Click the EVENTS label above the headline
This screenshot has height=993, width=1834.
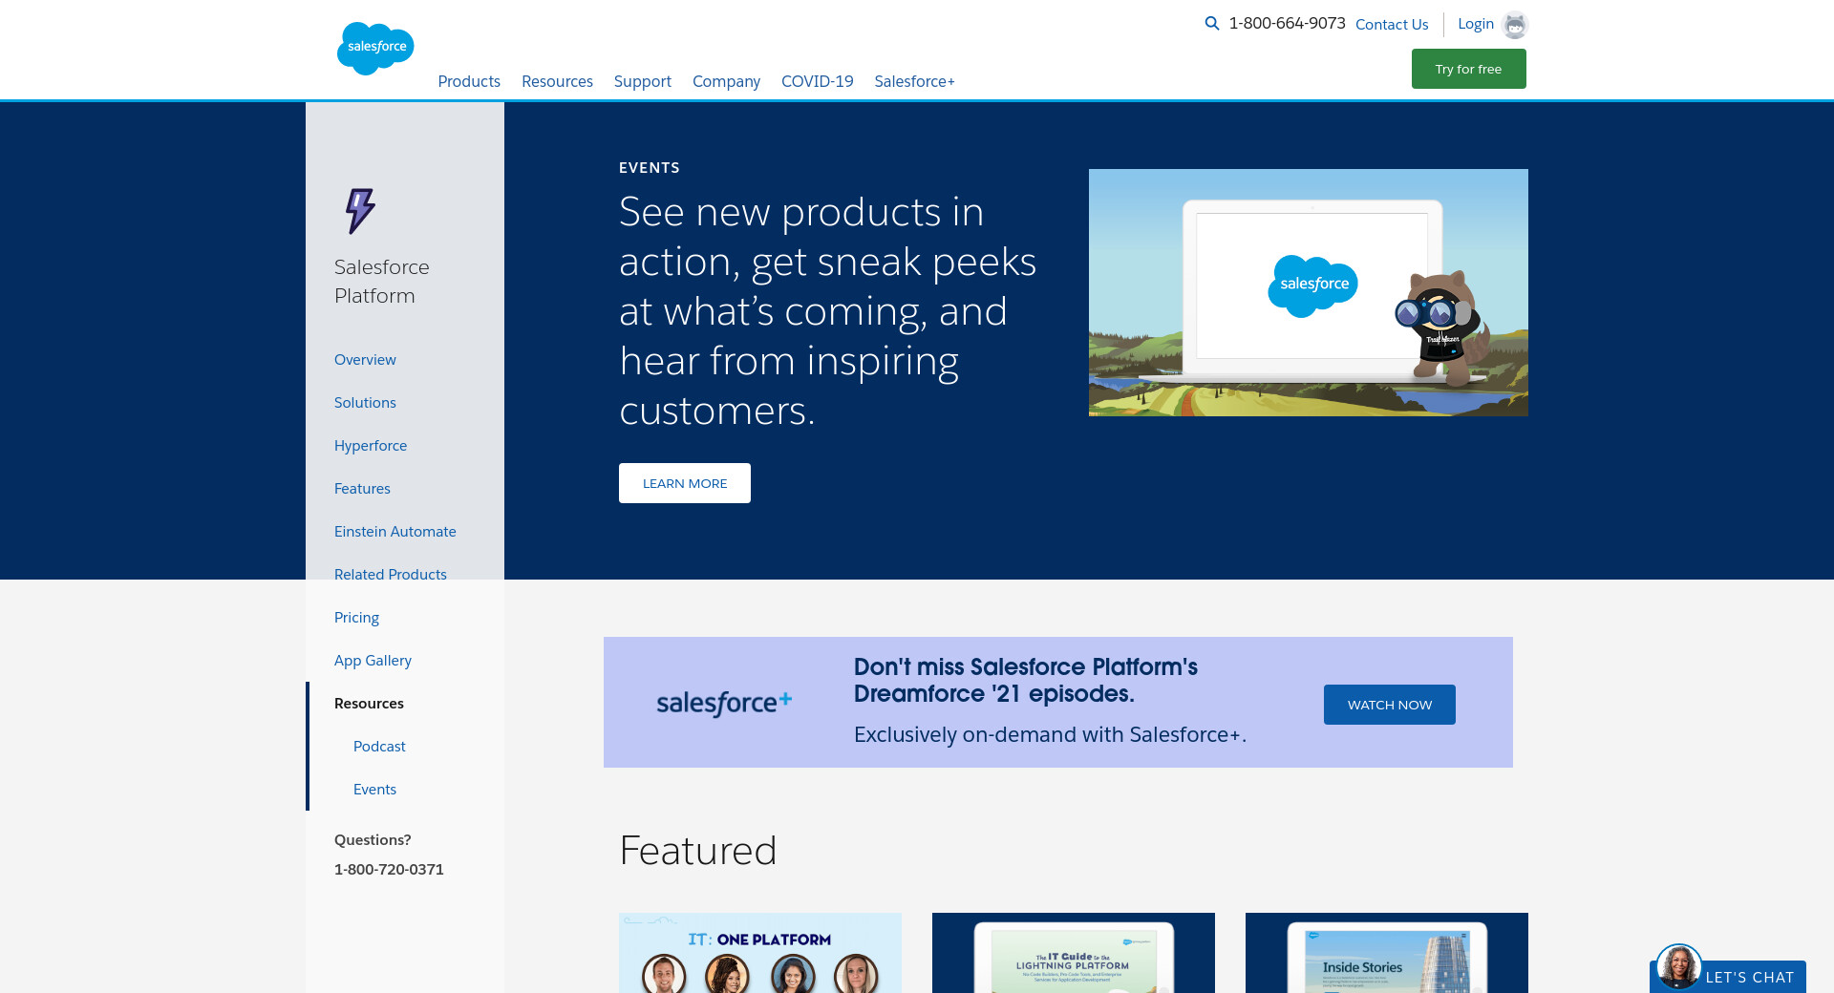650,167
